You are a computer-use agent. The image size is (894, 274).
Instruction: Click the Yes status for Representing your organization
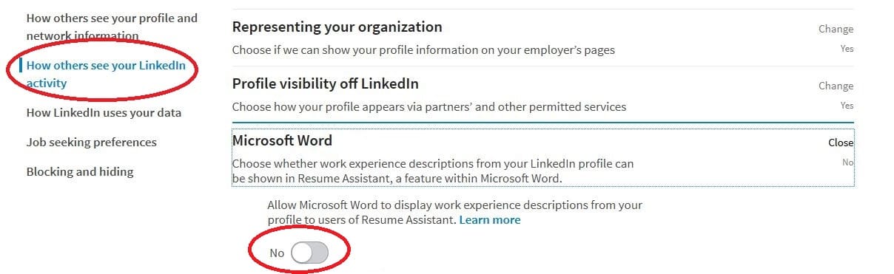(x=847, y=49)
